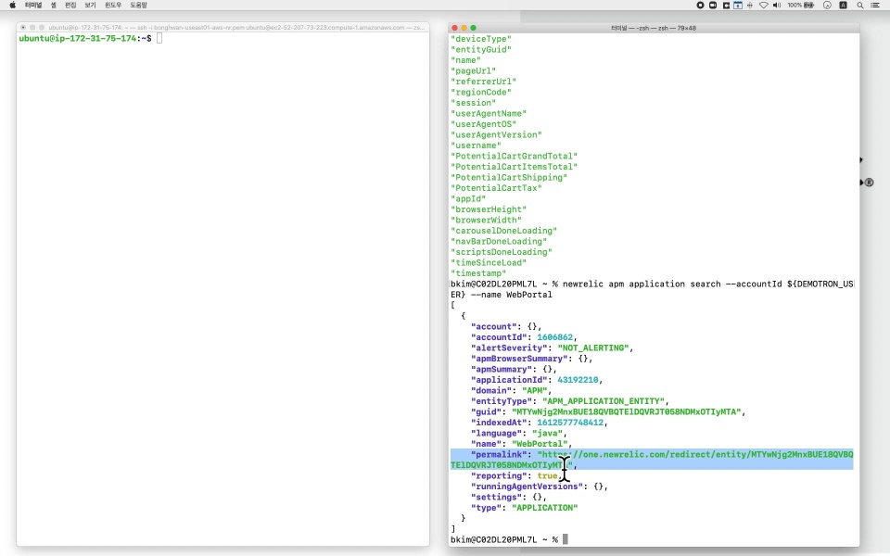Click the 100% battery indicator
The width and height of the screenshot is (890, 556).
801,6
